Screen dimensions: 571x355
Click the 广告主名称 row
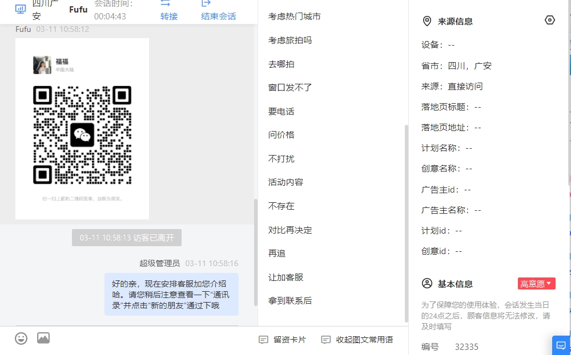pos(451,210)
